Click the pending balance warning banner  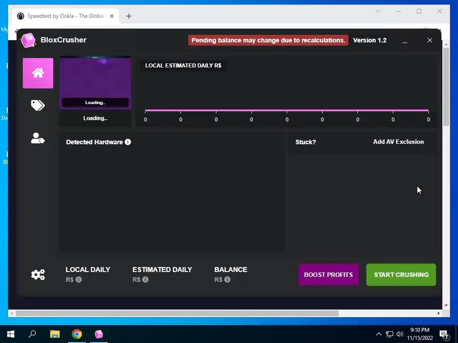point(268,40)
